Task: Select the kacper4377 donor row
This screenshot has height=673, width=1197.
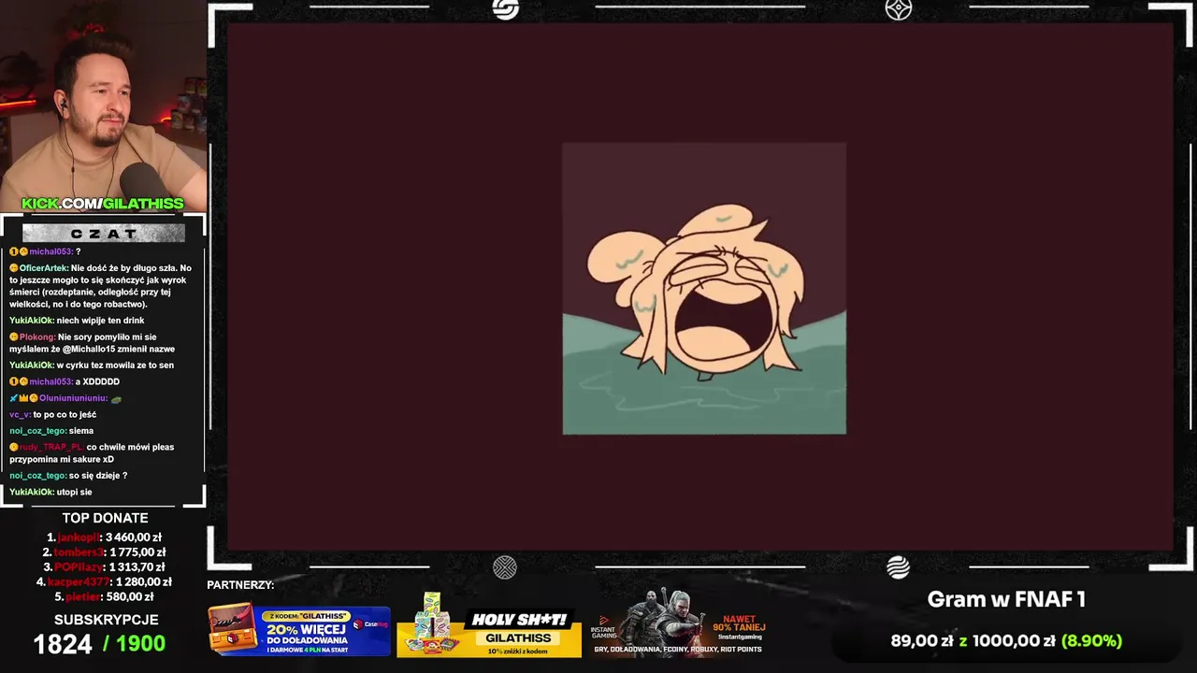Action: click(104, 582)
